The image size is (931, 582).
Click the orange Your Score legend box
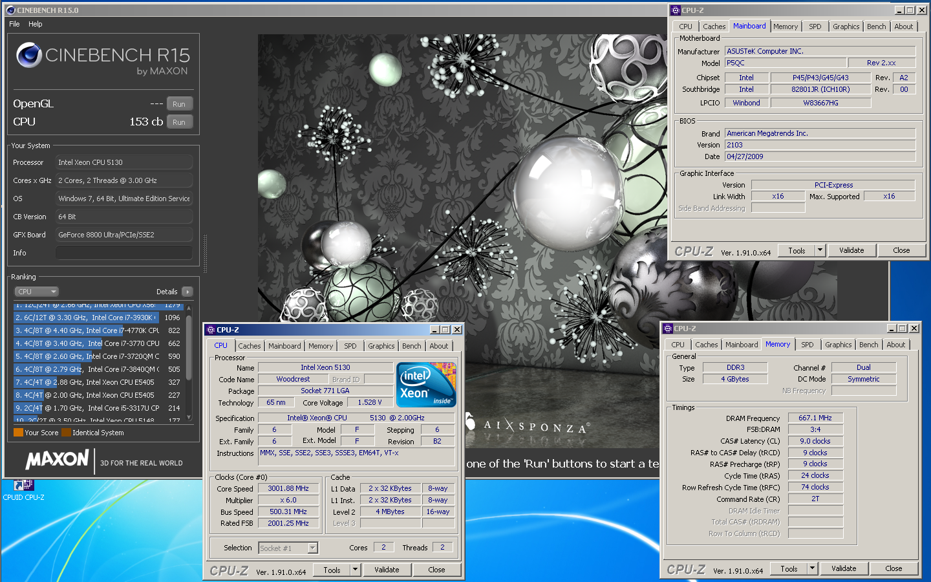point(18,433)
